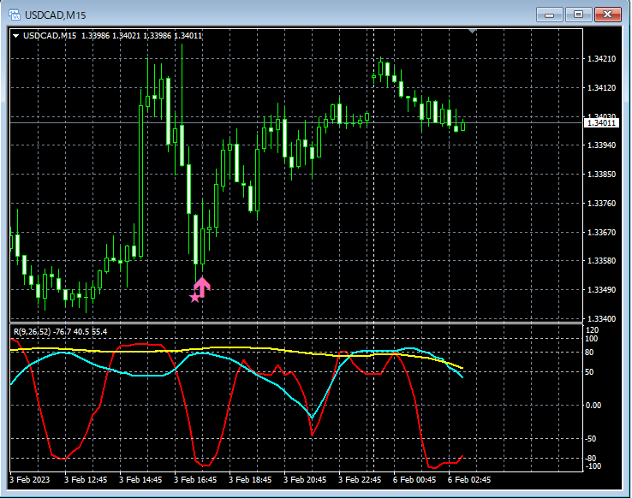
Task: Close the USDCAD,M15 chart window
Action: coord(607,15)
